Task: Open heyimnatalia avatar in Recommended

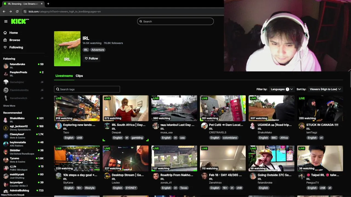Action: tap(6, 144)
